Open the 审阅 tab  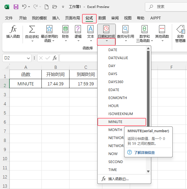115,18
